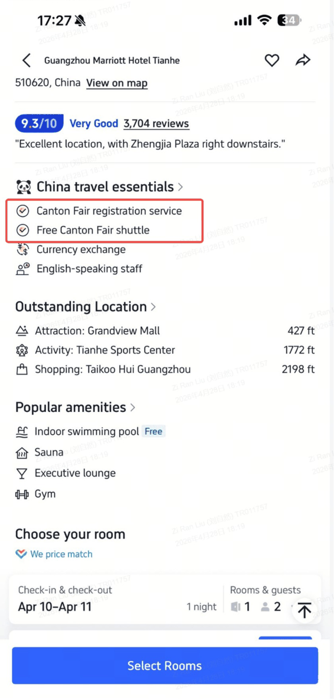Tap the back arrow icon
The image size is (334, 699).
point(27,61)
